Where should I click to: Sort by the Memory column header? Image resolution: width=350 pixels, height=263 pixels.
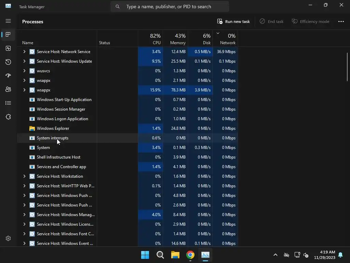click(175, 39)
